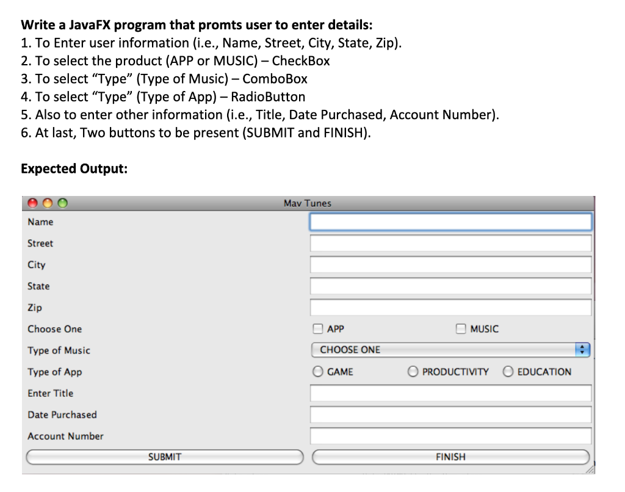This screenshot has height=492, width=625.
Task: Check the MUSIC checkbox
Action: tap(461, 328)
